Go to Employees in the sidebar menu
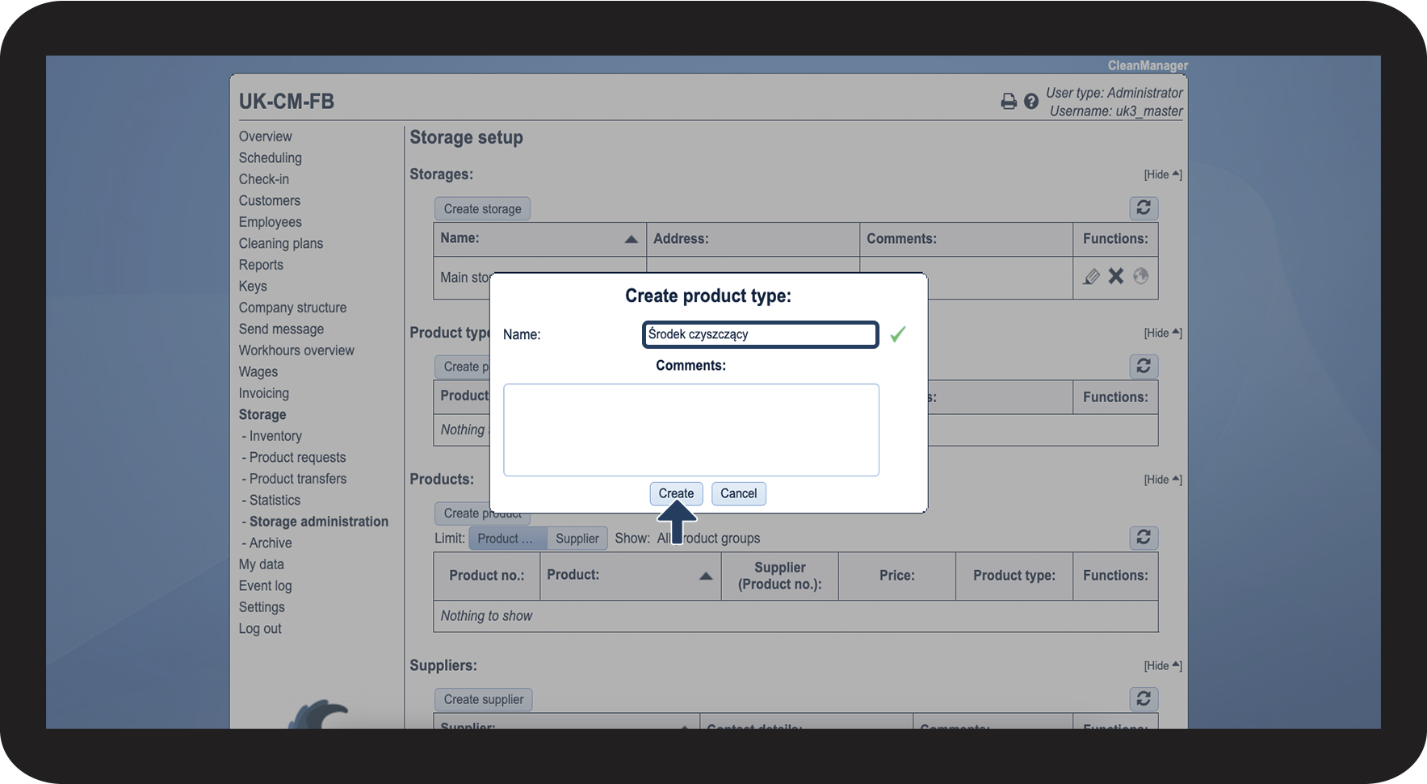This screenshot has height=784, width=1427. tap(270, 222)
